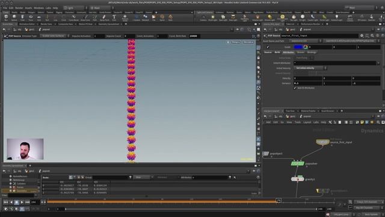Open the Add menu in network editor
Screen dimensions: 385x217
268,122
